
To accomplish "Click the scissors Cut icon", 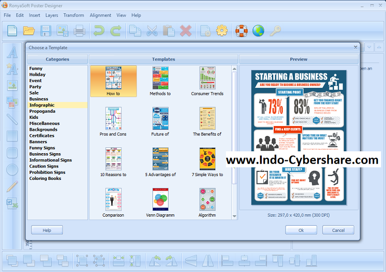I will click(x=152, y=31).
